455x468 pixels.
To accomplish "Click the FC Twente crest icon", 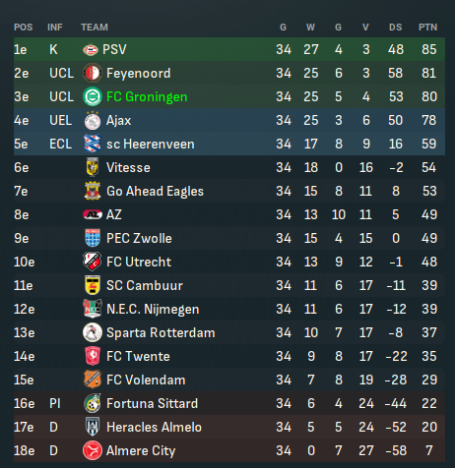I will [x=93, y=356].
